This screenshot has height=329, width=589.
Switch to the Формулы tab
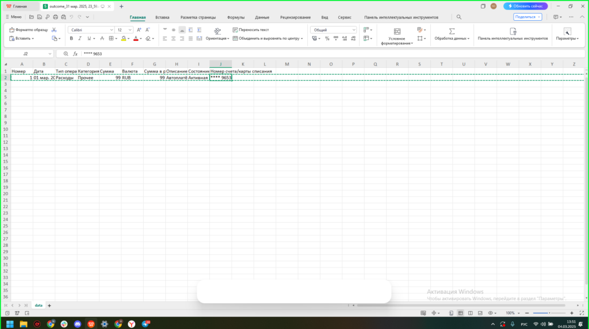(235, 17)
